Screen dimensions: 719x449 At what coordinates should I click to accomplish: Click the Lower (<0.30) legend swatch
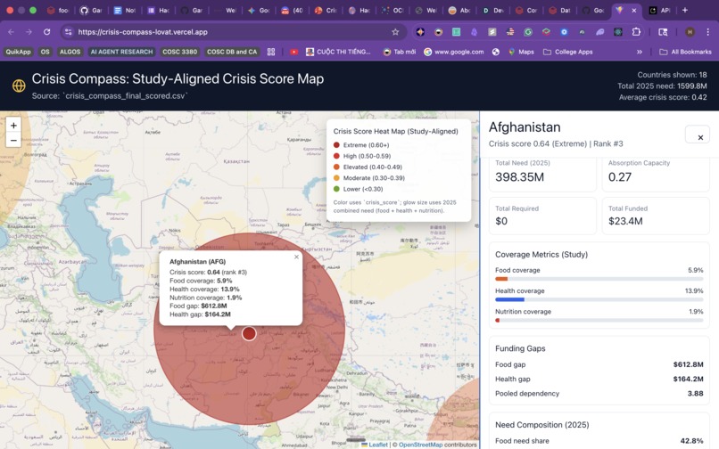click(336, 189)
